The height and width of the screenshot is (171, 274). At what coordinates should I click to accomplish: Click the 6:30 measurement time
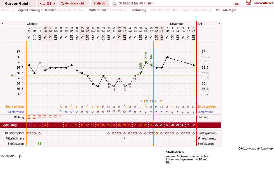pos(104,37)
